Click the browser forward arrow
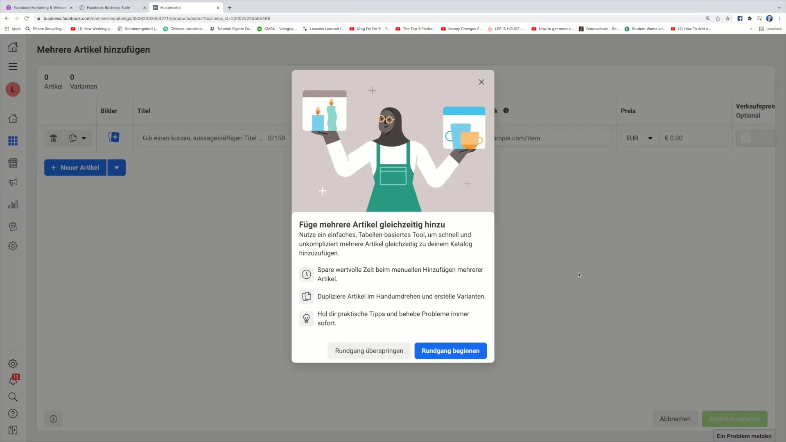 [16, 18]
